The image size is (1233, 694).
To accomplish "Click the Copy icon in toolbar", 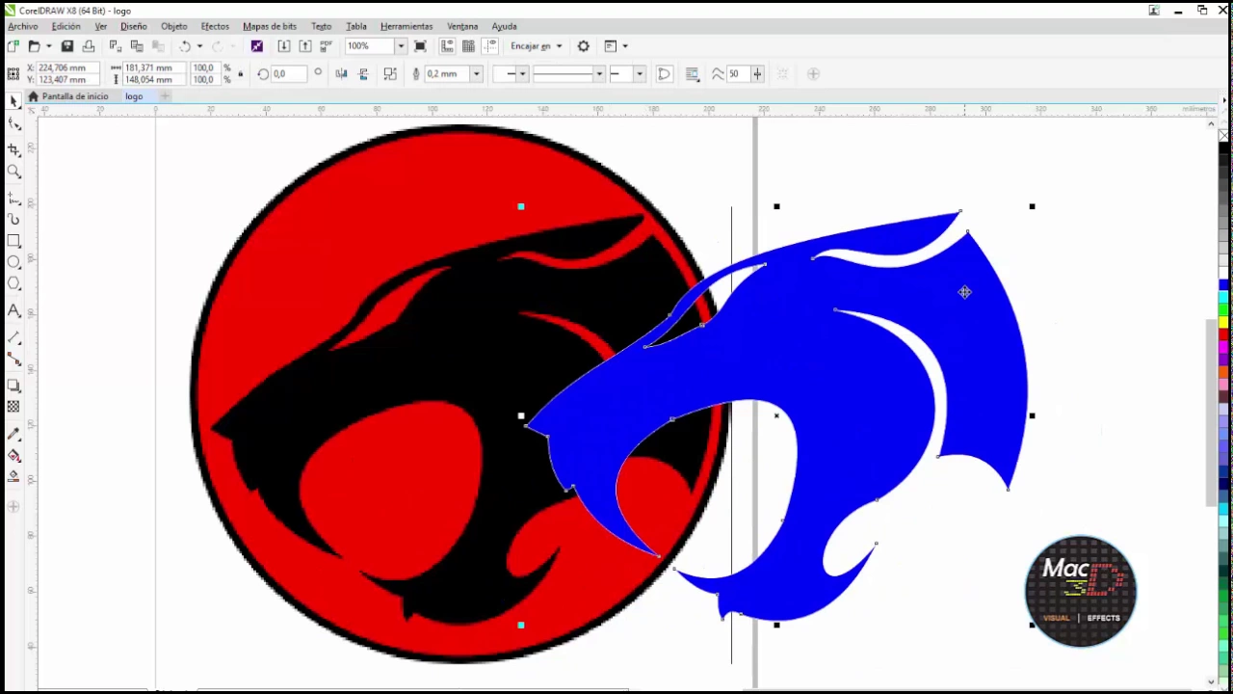I will tap(137, 46).
